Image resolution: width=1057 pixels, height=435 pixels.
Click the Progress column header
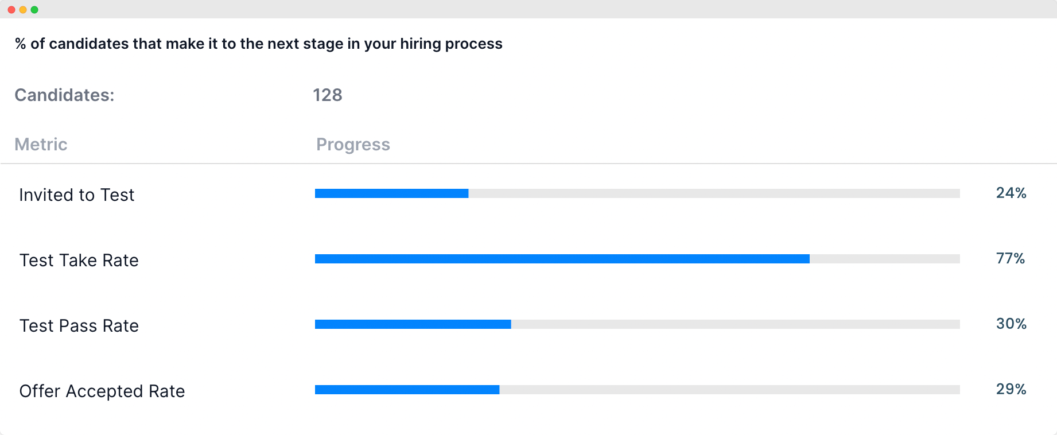pyautogui.click(x=353, y=145)
